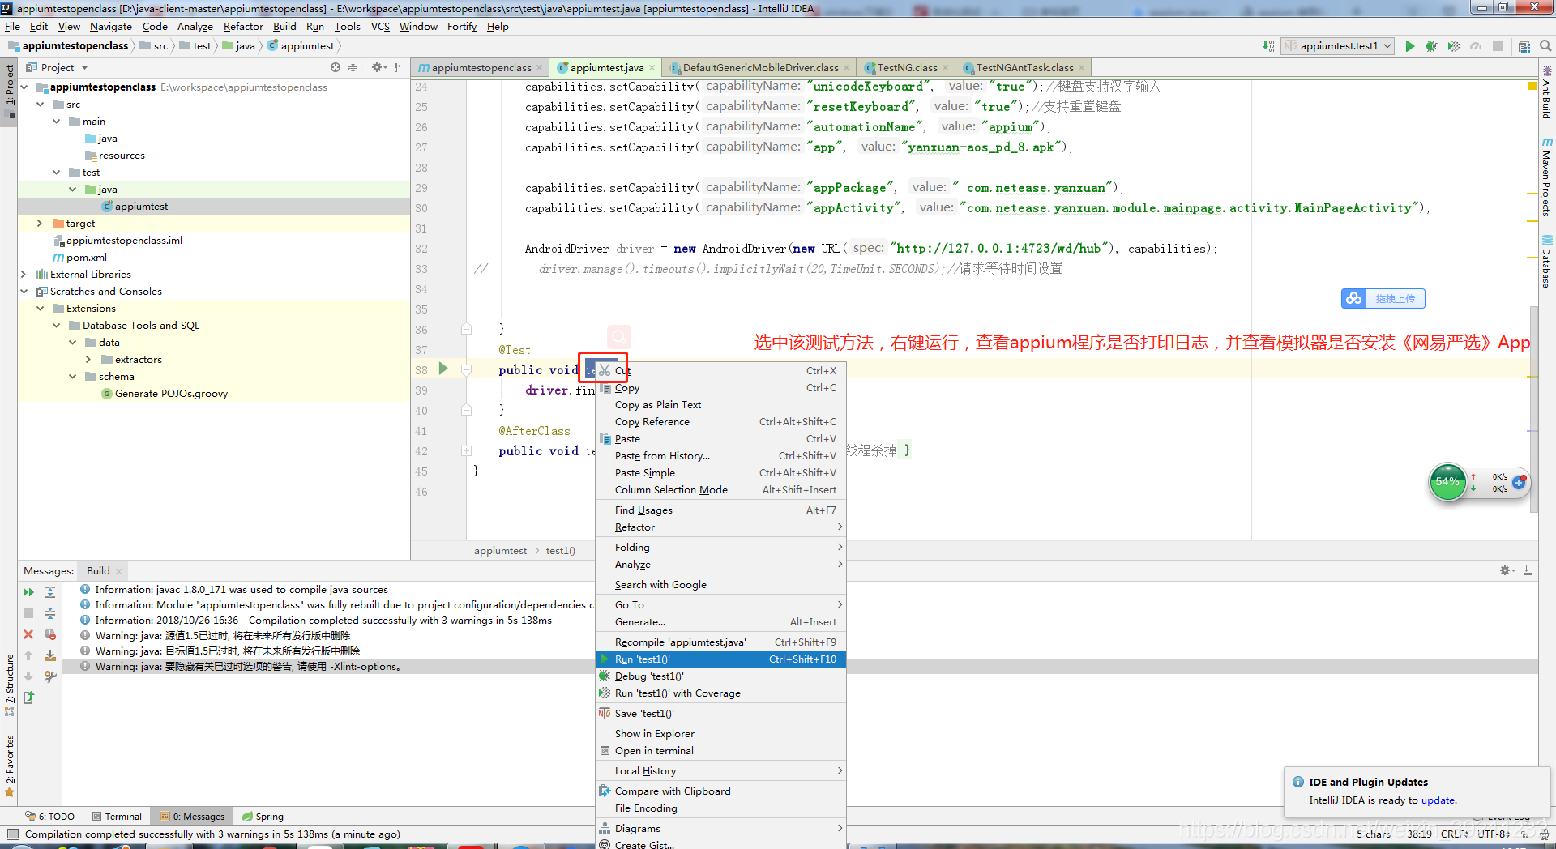
Task: Start debugging with the toolbar bug icon
Action: click(x=1432, y=46)
